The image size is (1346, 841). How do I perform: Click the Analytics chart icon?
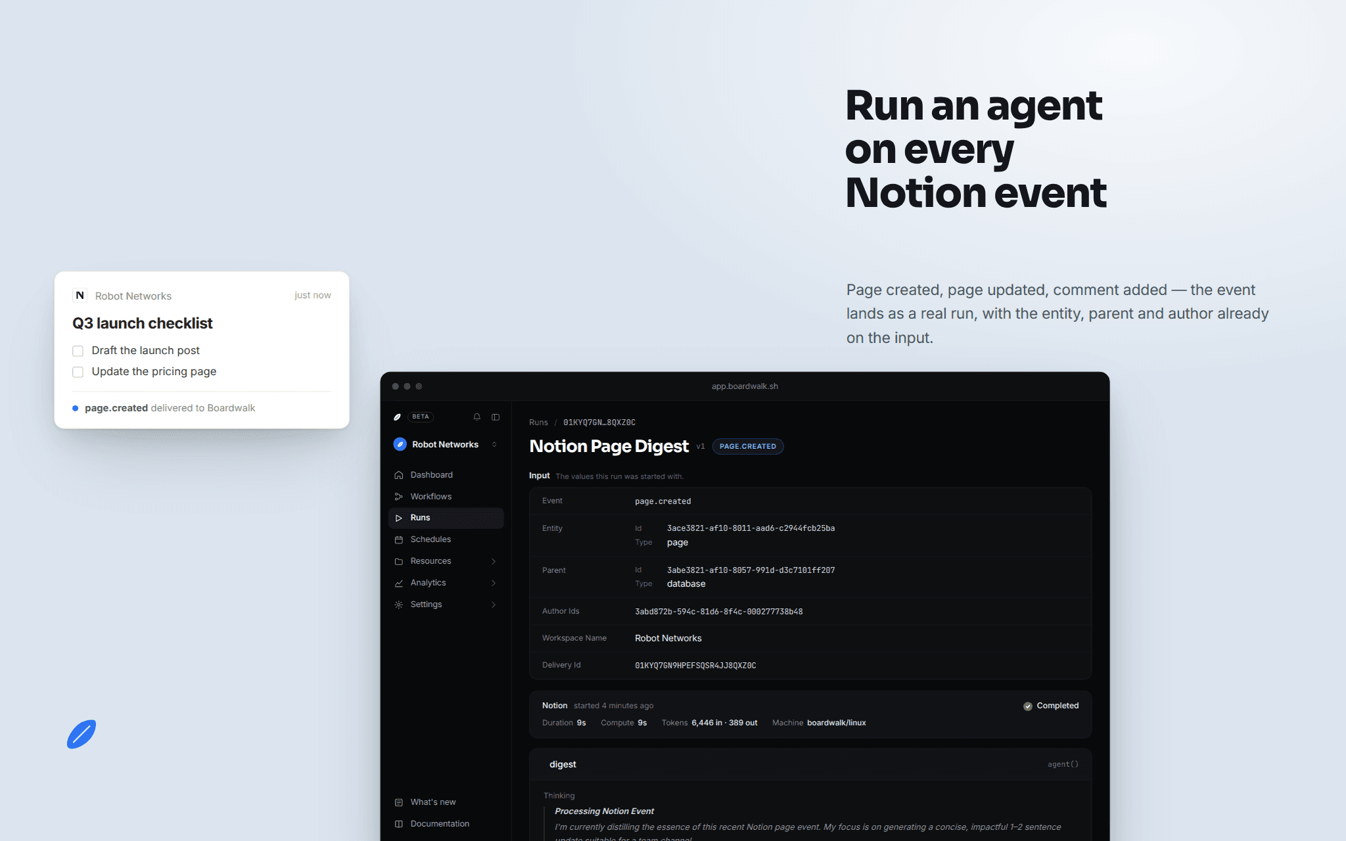click(399, 583)
